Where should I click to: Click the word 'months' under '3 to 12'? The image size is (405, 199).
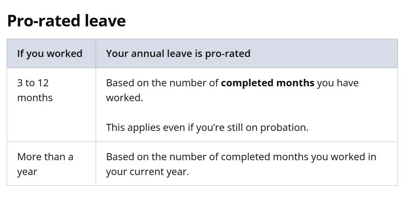click(35, 98)
